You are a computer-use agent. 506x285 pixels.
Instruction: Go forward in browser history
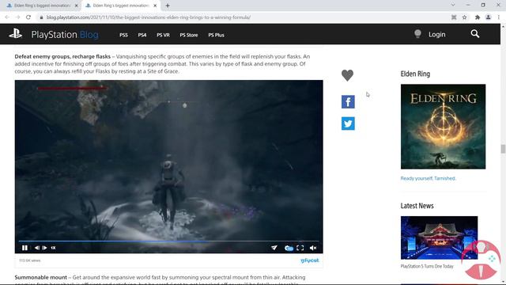(x=17, y=17)
